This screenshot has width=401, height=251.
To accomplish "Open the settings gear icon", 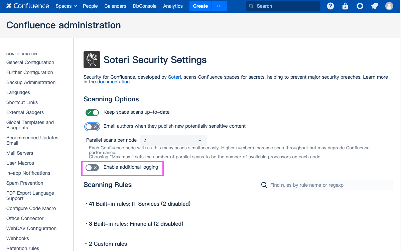I will [360, 6].
